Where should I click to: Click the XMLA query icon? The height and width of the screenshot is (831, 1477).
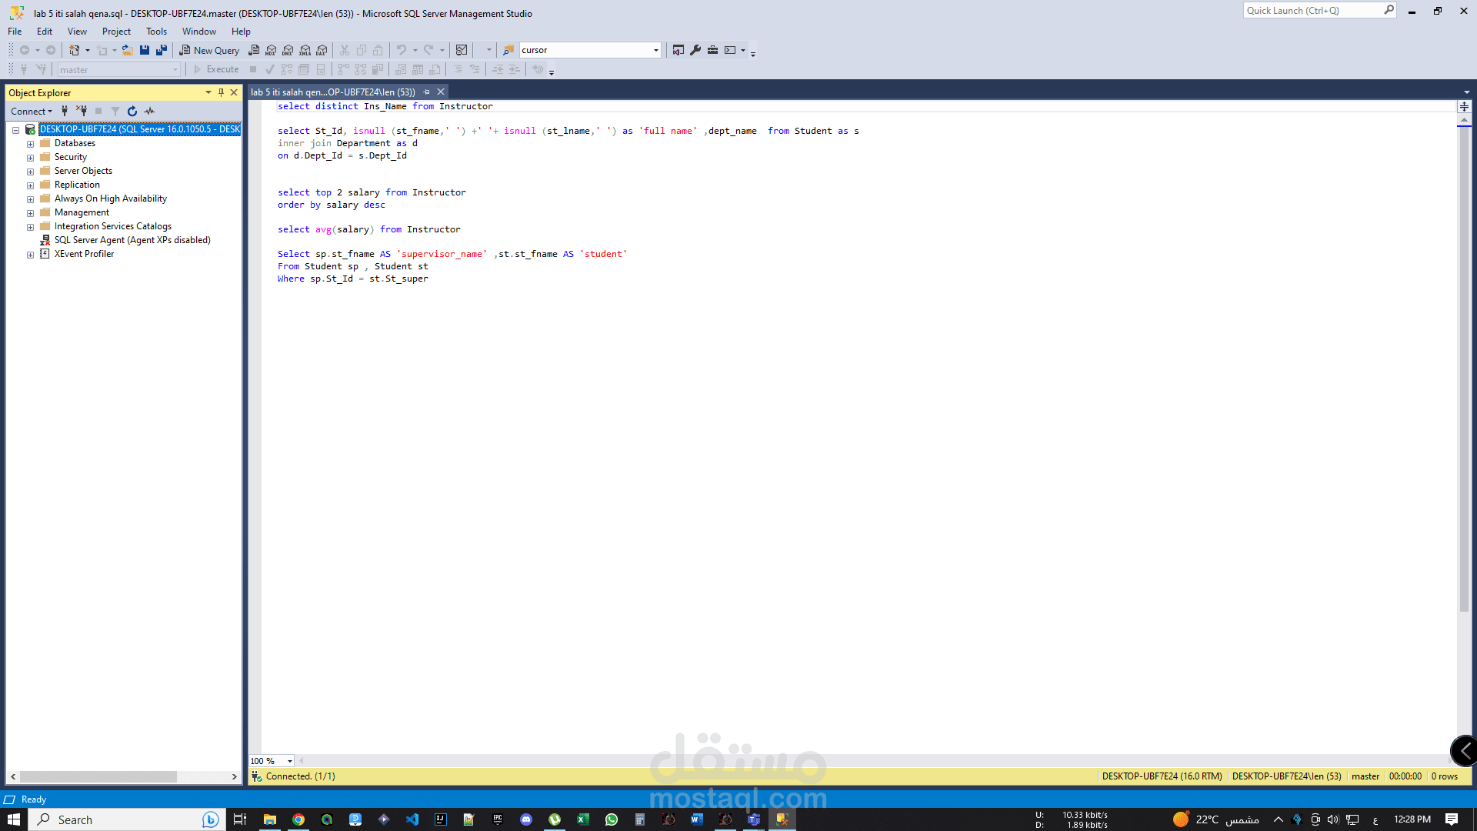point(305,50)
